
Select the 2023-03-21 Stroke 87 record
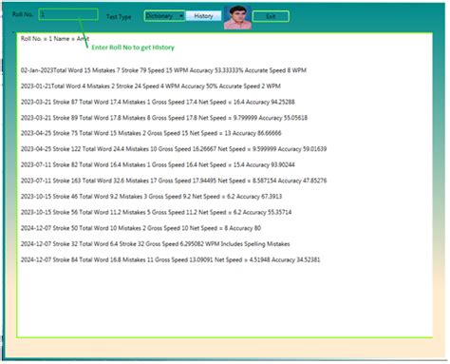point(158,102)
